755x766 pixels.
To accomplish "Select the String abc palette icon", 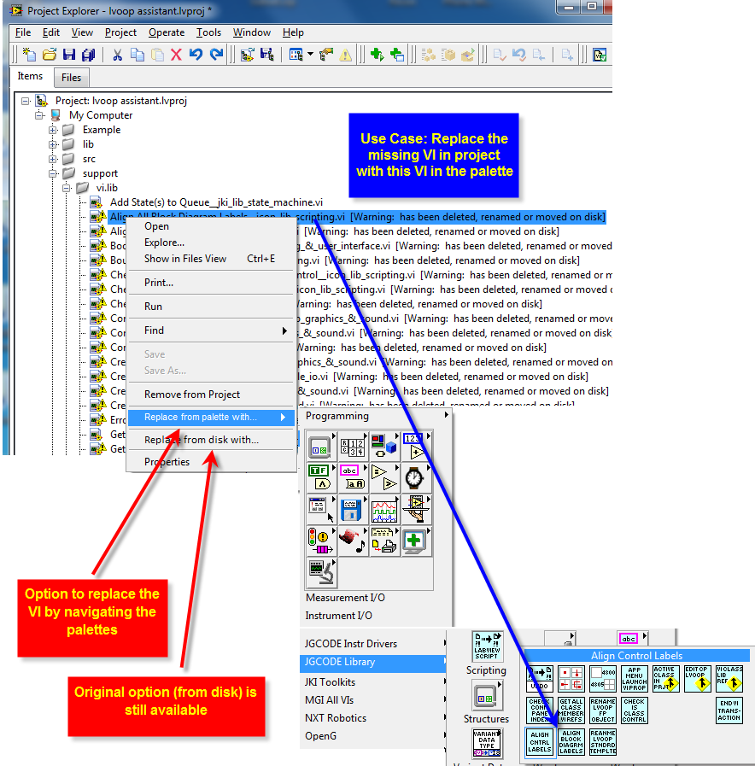I will point(352,477).
